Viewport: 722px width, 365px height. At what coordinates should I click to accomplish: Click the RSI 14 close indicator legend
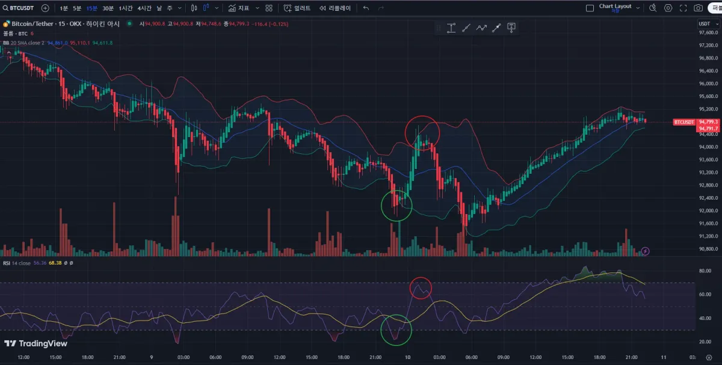click(x=16, y=263)
